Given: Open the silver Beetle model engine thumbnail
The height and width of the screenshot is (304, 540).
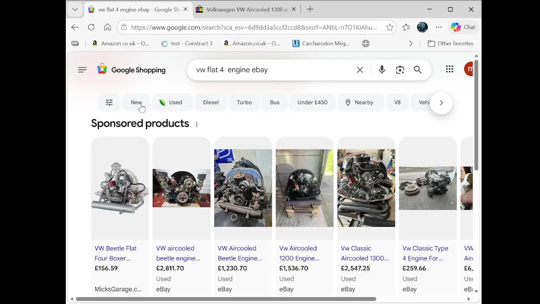Looking at the screenshot, I should coord(120,188).
